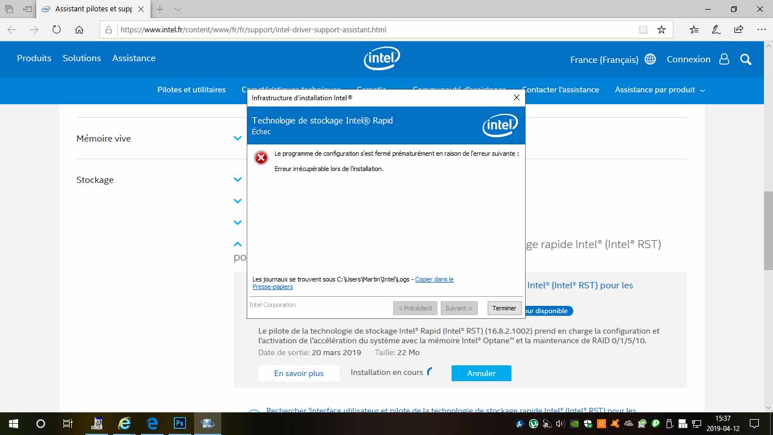
Task: Click the Rechercher Interface utilisateur RST link
Action: pyautogui.click(x=451, y=411)
